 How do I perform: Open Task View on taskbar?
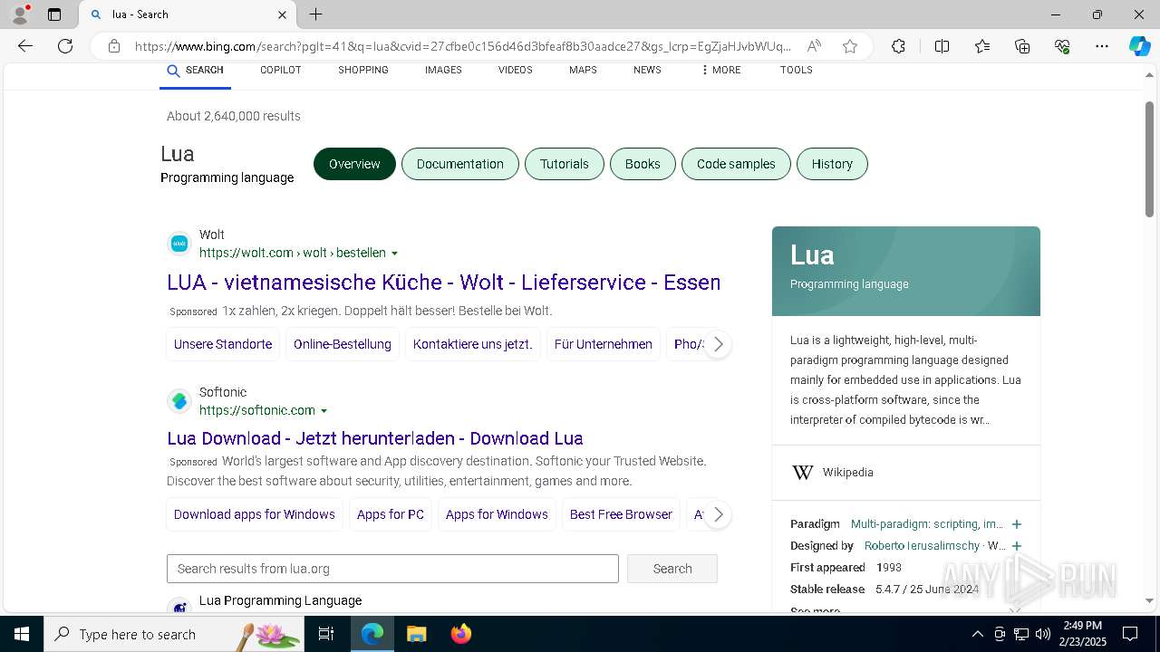pyautogui.click(x=326, y=634)
